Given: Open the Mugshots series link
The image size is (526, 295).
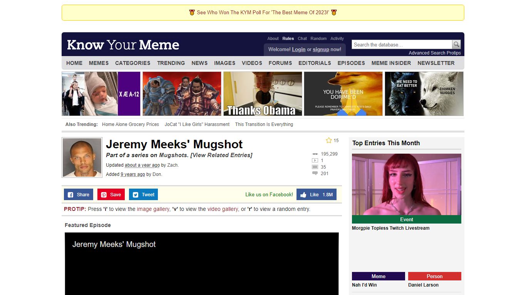Looking at the screenshot, I should pos(174,155).
